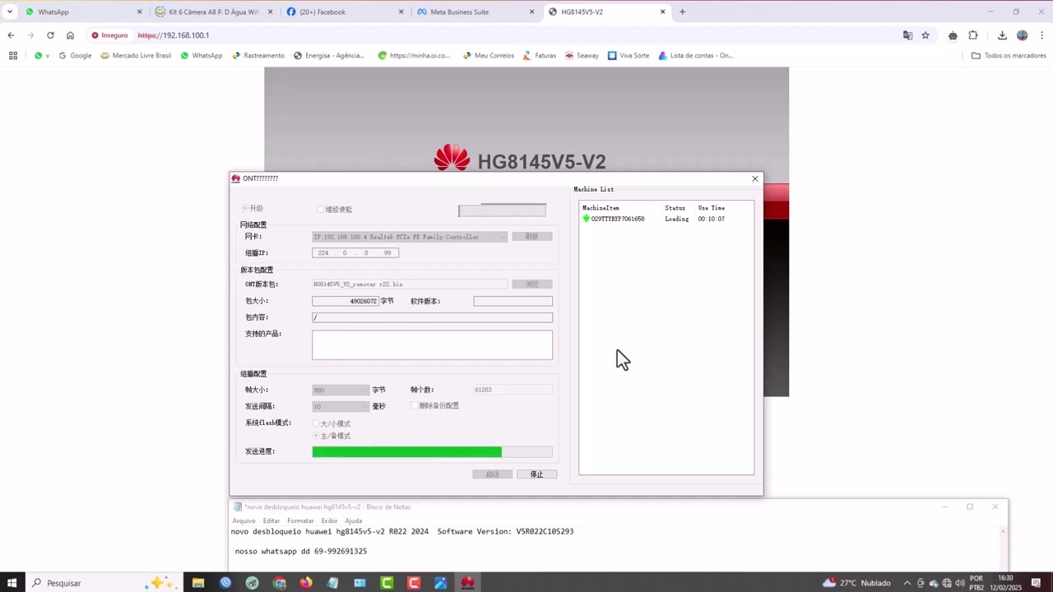Click the Huawei icon in the taskbar
Image resolution: width=1053 pixels, height=592 pixels.
coord(467,583)
